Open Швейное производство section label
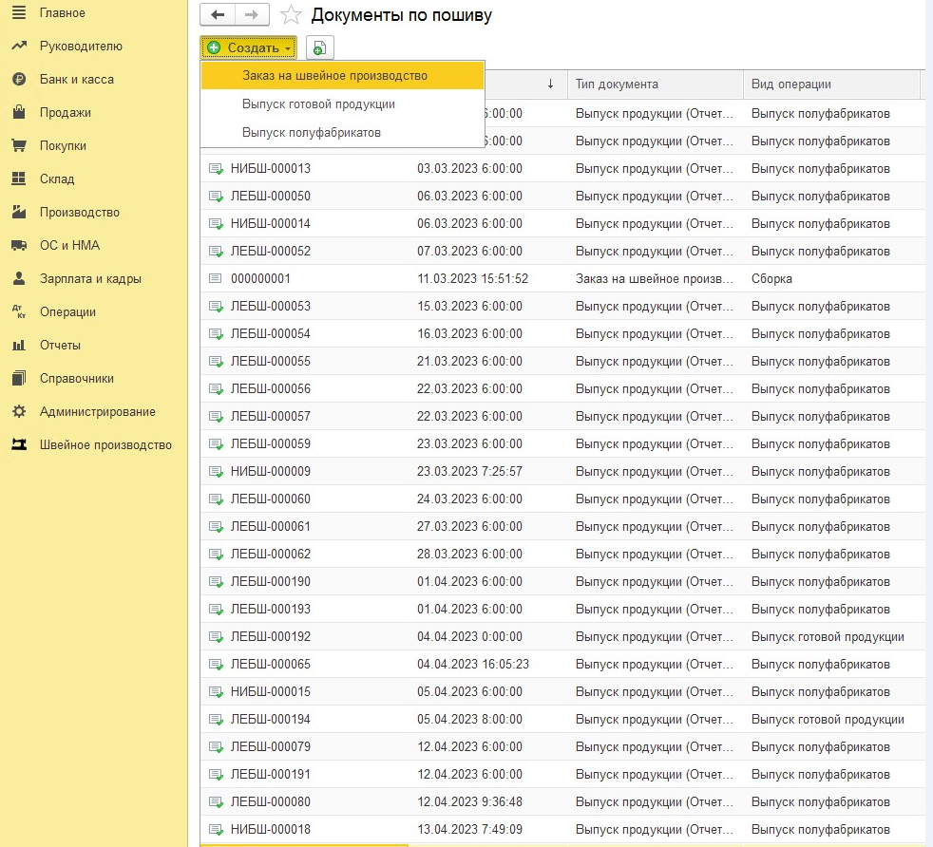 (105, 445)
